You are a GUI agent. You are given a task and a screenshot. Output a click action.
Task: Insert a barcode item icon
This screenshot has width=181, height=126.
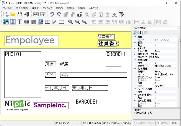tap(27, 22)
